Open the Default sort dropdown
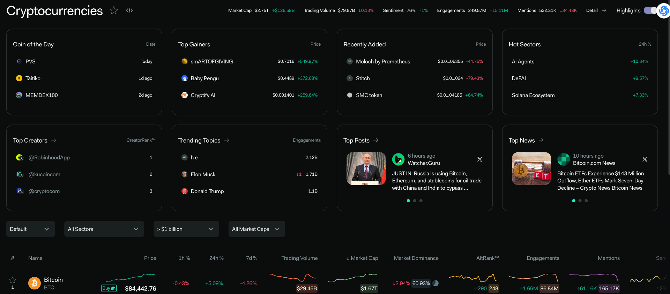Viewport: 670px width, 294px height. (x=30, y=229)
